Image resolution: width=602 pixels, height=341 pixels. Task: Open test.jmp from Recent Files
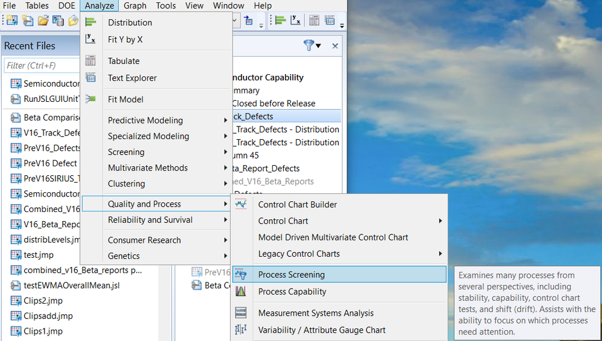coord(39,255)
